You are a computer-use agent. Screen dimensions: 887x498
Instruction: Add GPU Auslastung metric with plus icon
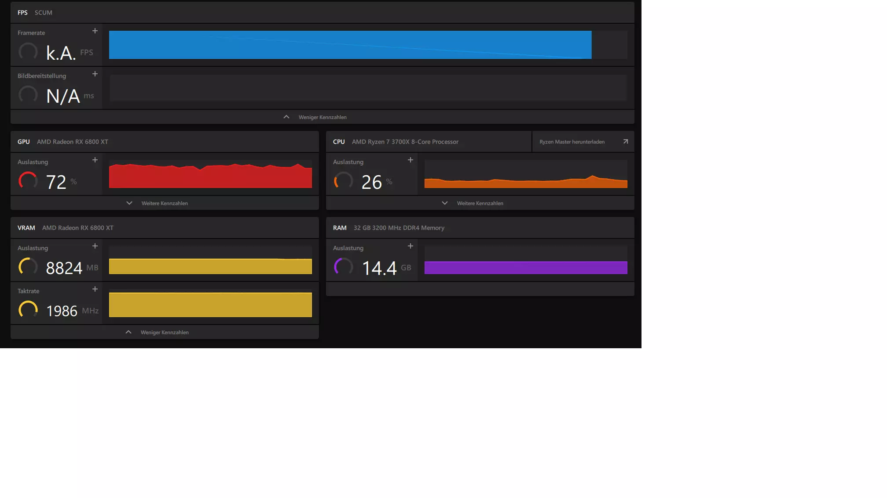pos(95,160)
